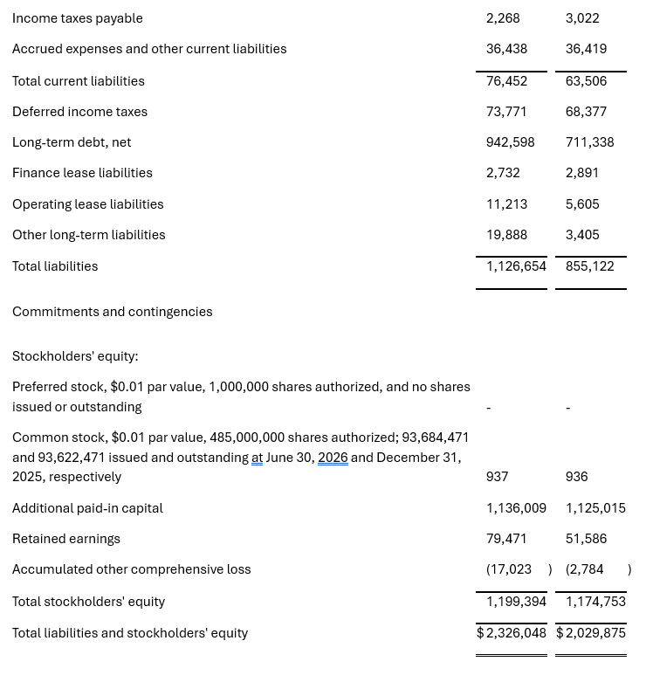Click the 'Finance lease liabilities' label

pyautogui.click(x=82, y=173)
